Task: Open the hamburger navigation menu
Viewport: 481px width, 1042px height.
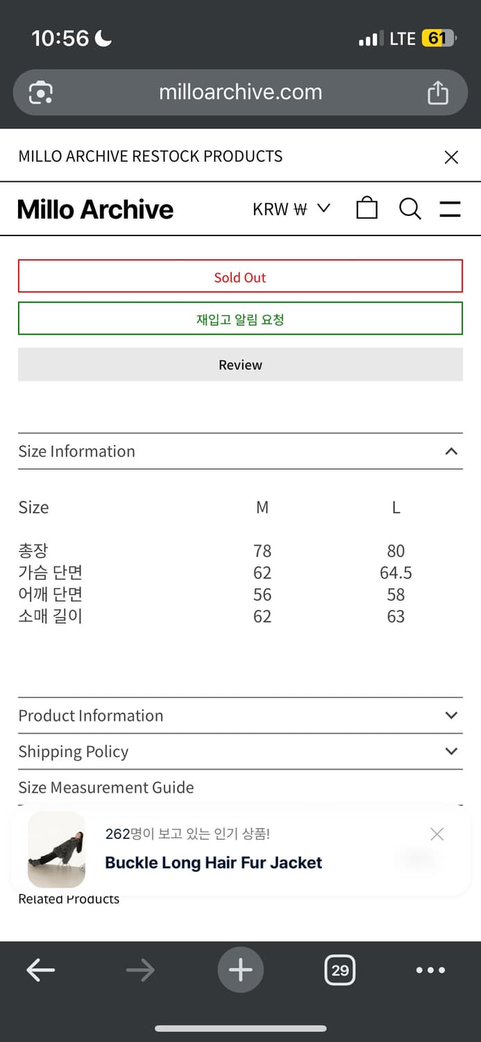Action: click(450, 208)
